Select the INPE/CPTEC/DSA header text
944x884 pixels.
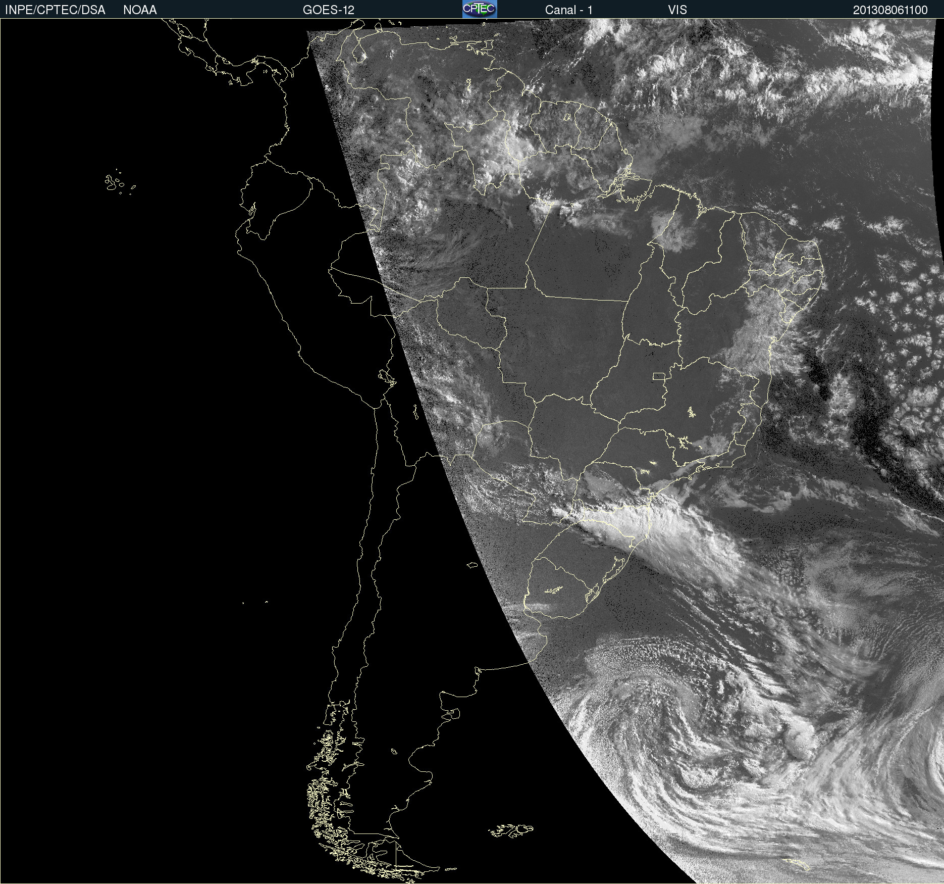pyautogui.click(x=55, y=10)
